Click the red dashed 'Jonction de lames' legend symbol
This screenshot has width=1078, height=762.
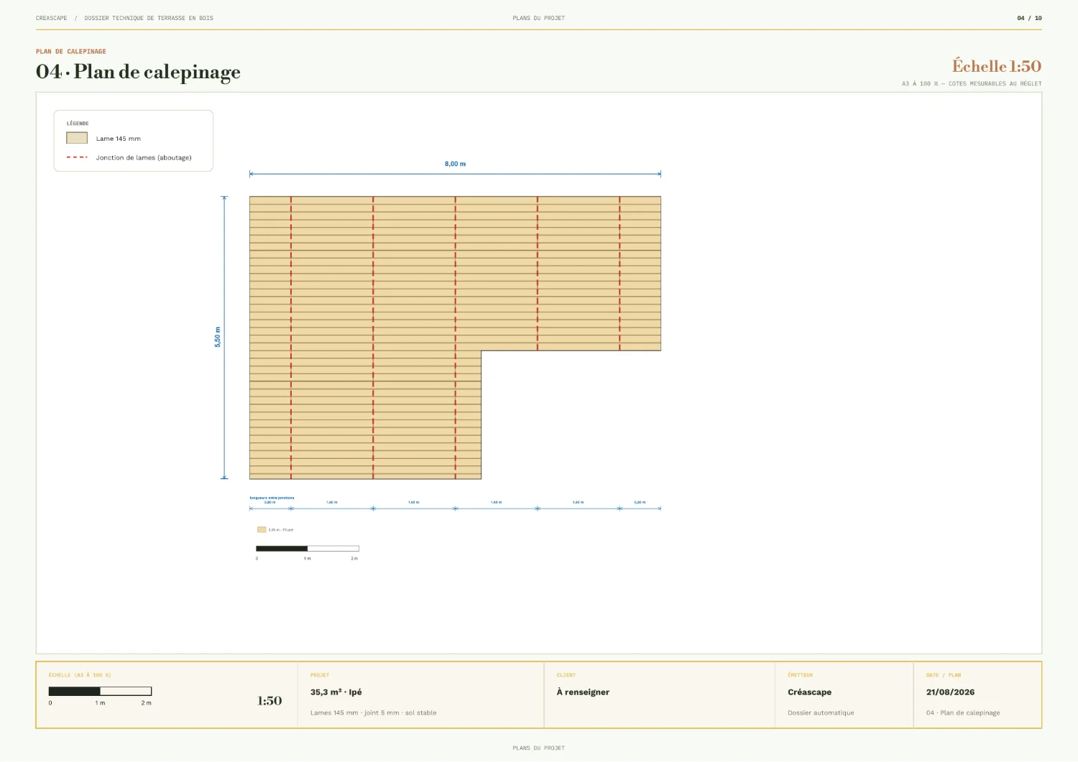pos(77,157)
